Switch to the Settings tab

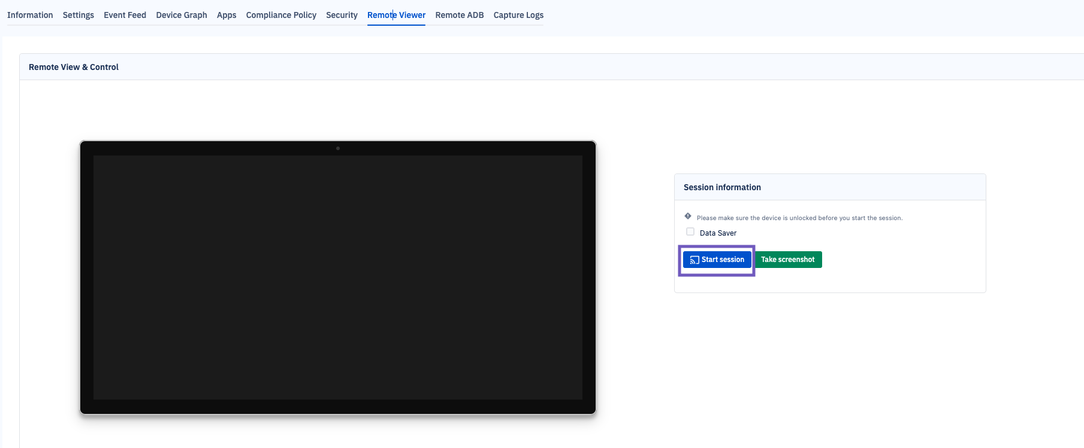(78, 15)
